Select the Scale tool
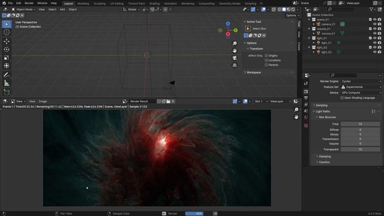The height and width of the screenshot is (216, 384). pos(7,58)
